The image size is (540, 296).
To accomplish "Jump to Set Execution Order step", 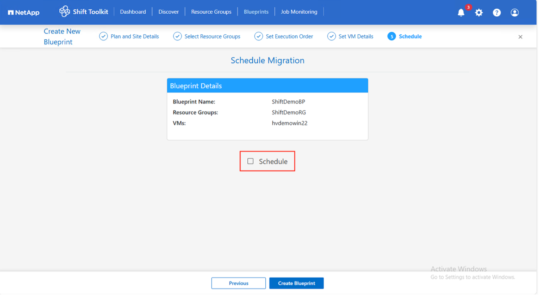I will [290, 36].
